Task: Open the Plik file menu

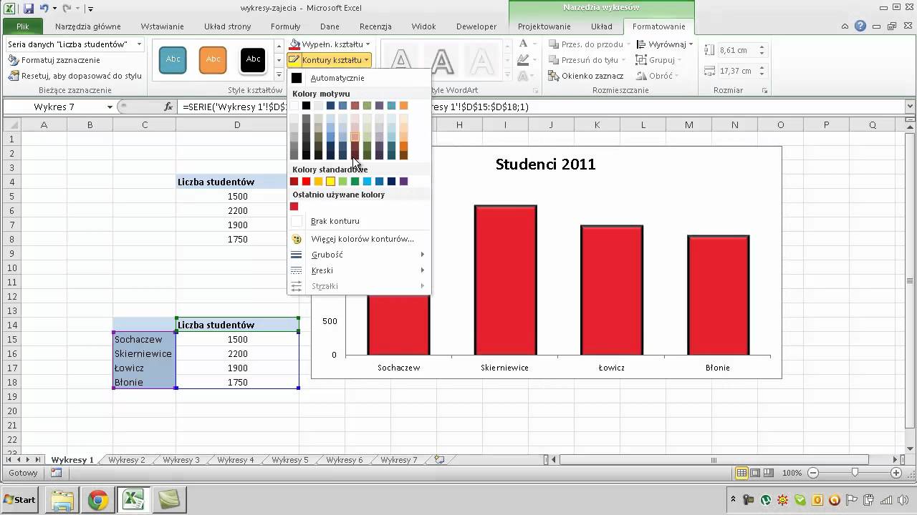Action: click(x=23, y=26)
